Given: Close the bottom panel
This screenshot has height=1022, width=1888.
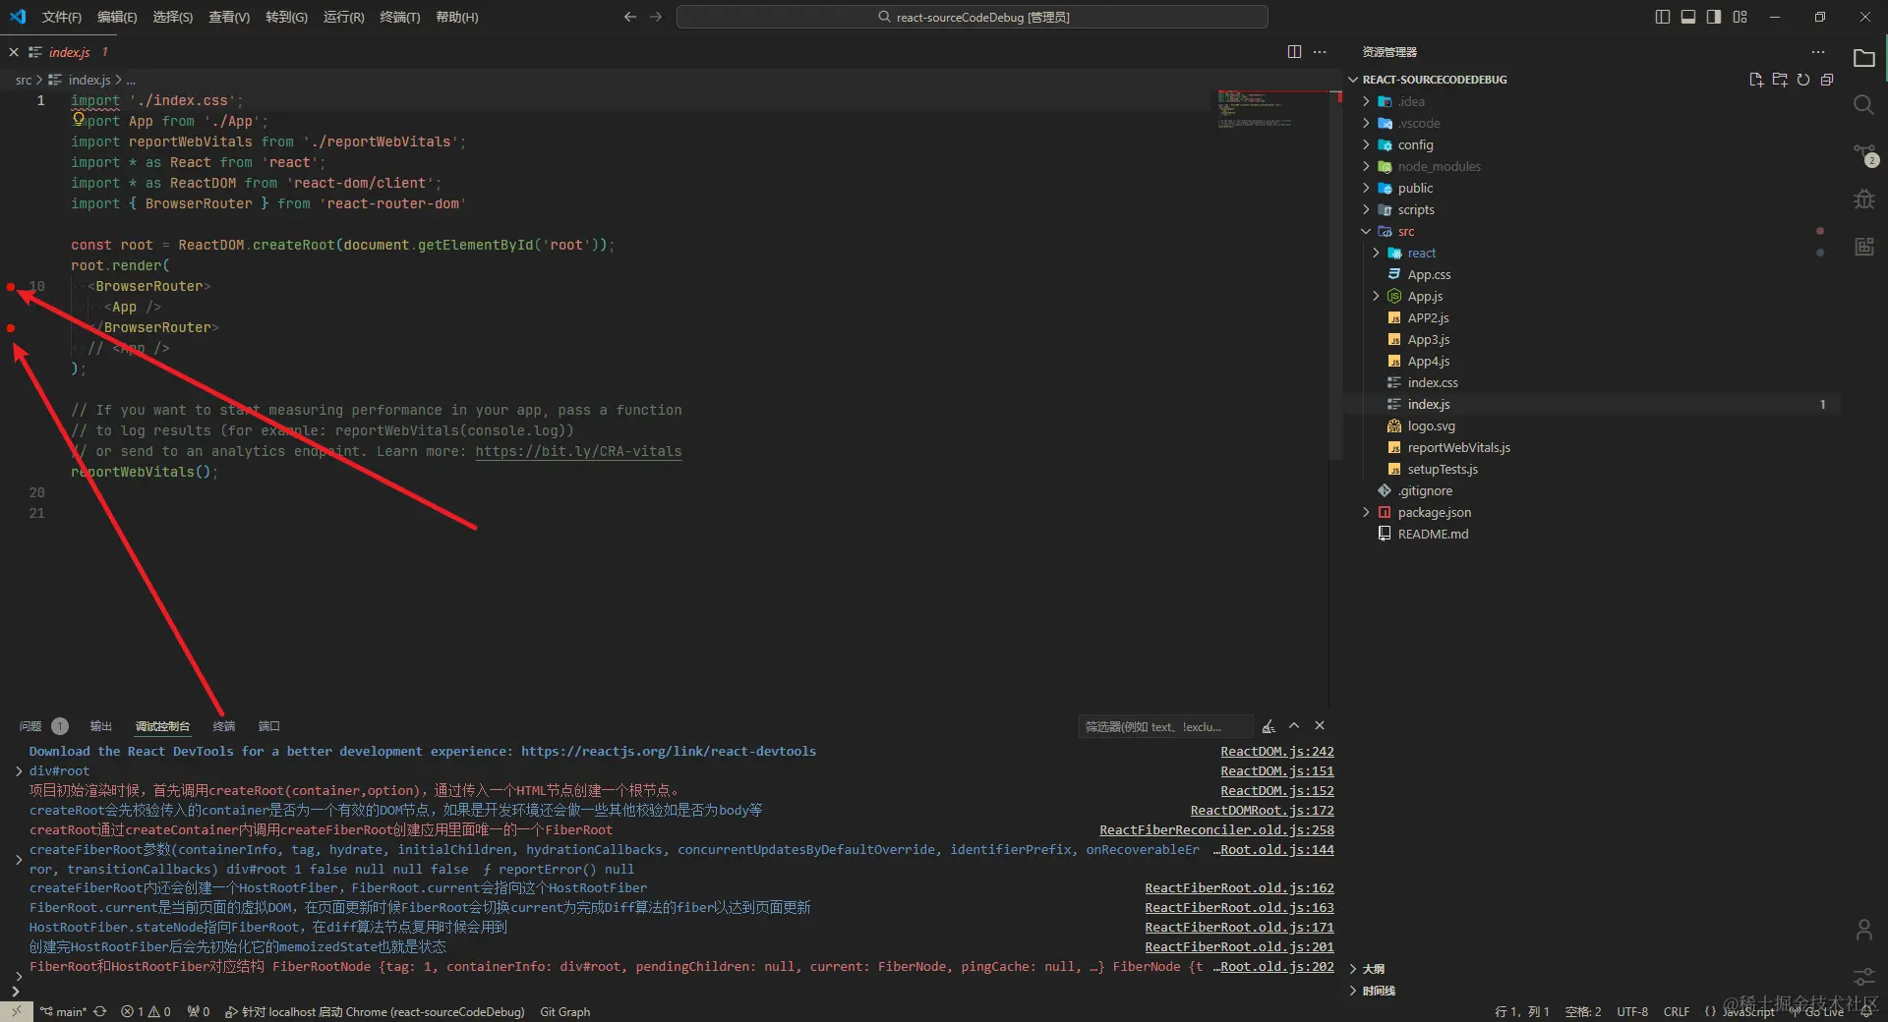Looking at the screenshot, I should (1320, 726).
